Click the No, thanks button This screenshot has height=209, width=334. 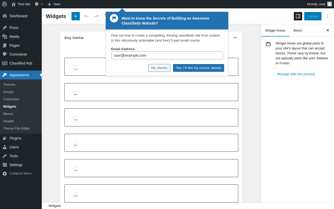[159, 68]
